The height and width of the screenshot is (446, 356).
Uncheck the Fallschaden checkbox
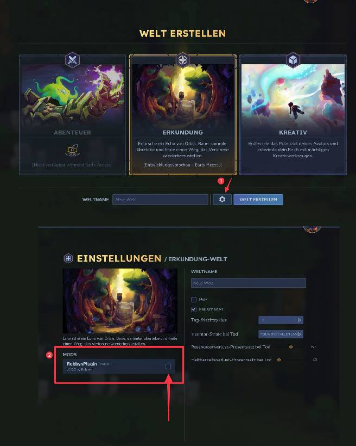coord(194,309)
